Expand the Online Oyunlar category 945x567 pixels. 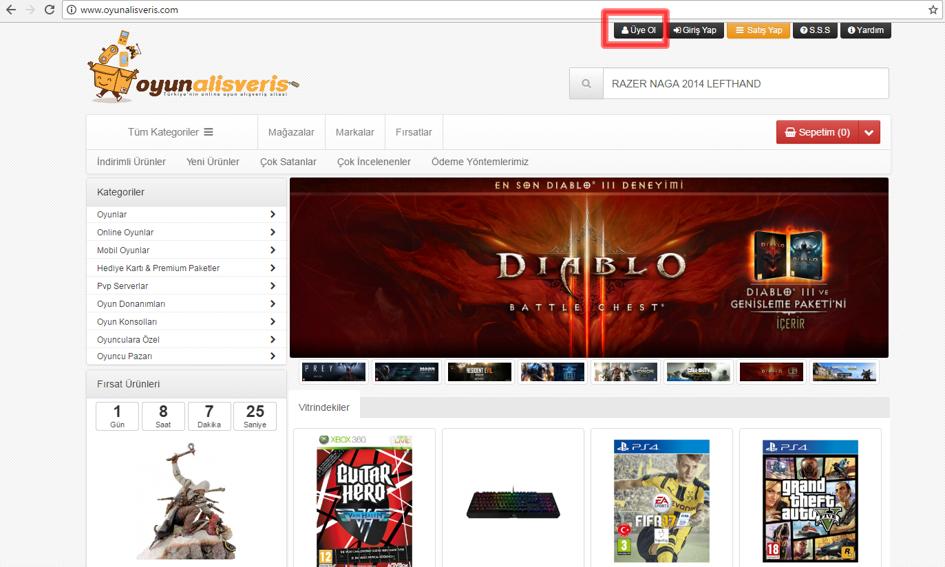(x=187, y=233)
